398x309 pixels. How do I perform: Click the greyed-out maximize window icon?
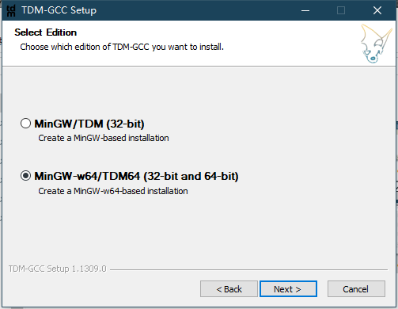[x=341, y=10]
